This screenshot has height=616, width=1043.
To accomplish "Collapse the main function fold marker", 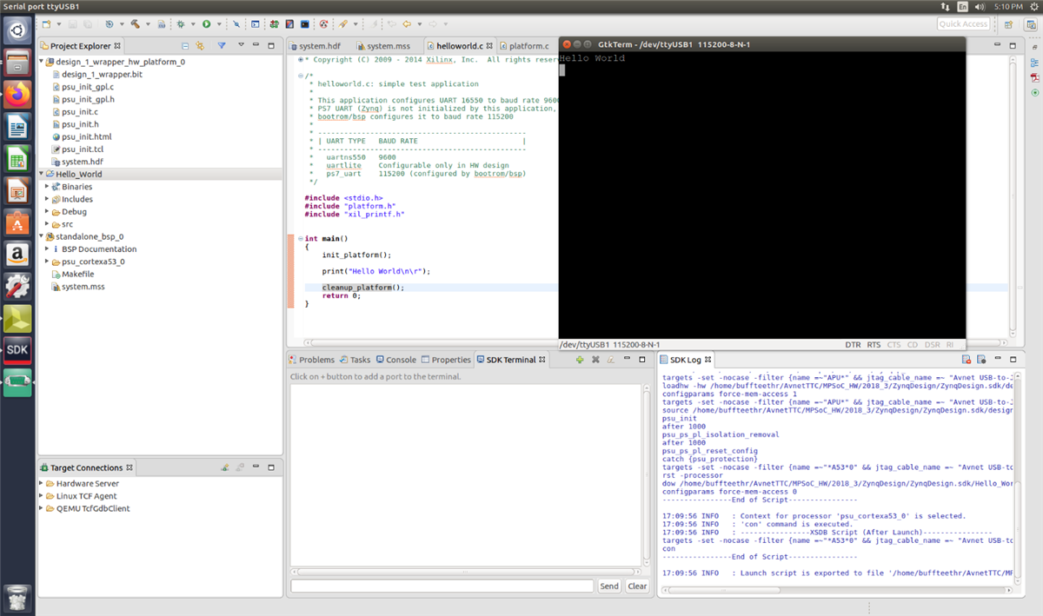I will point(300,239).
